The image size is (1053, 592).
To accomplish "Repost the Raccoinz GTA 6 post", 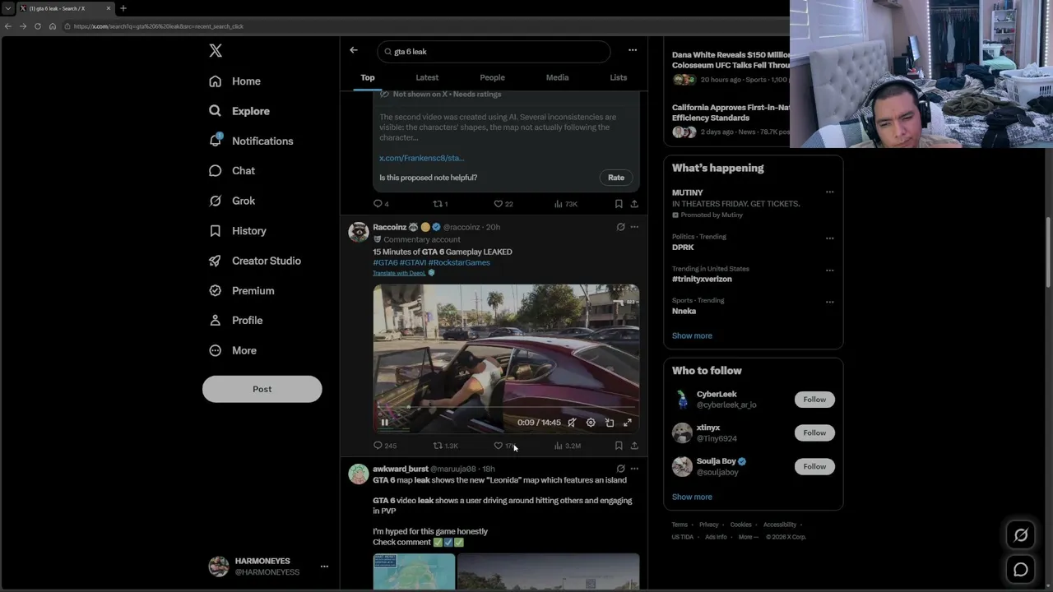I will click(438, 446).
